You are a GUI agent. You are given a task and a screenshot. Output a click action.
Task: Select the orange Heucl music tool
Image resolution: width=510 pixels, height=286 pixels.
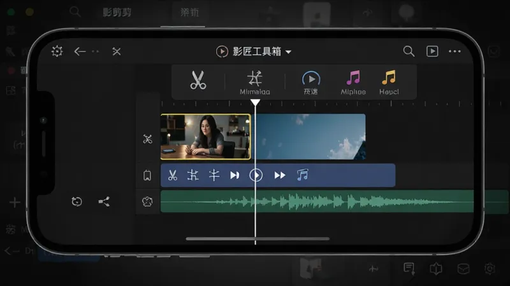click(x=389, y=83)
